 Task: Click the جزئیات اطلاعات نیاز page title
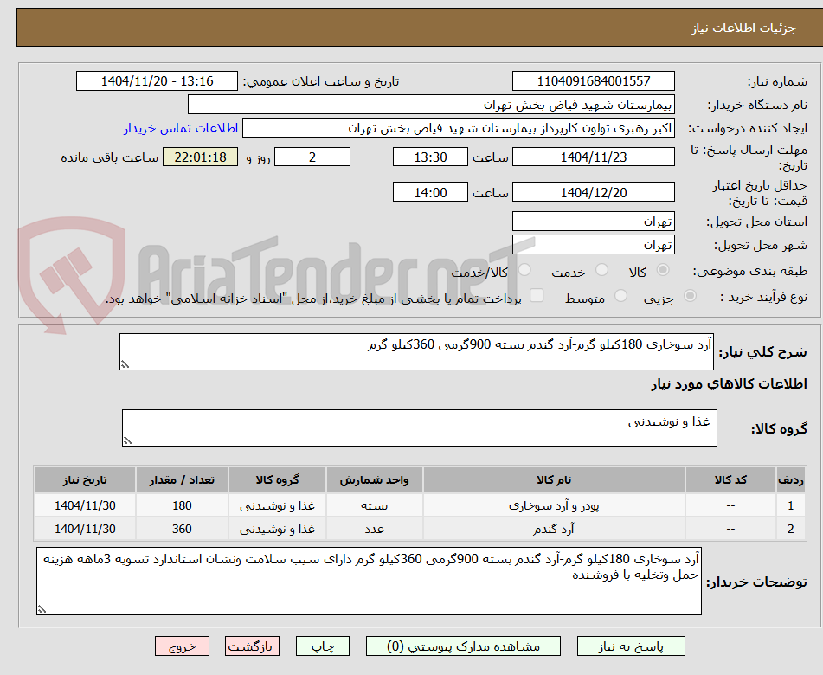743,28
